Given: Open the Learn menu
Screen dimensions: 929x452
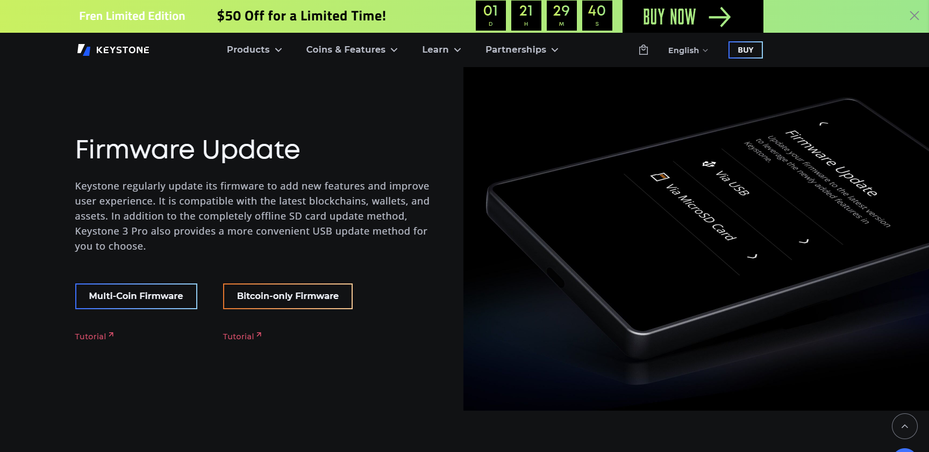Looking at the screenshot, I should [x=441, y=49].
